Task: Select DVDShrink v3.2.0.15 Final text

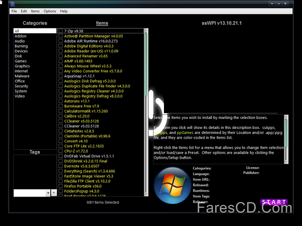Action: (86, 161)
